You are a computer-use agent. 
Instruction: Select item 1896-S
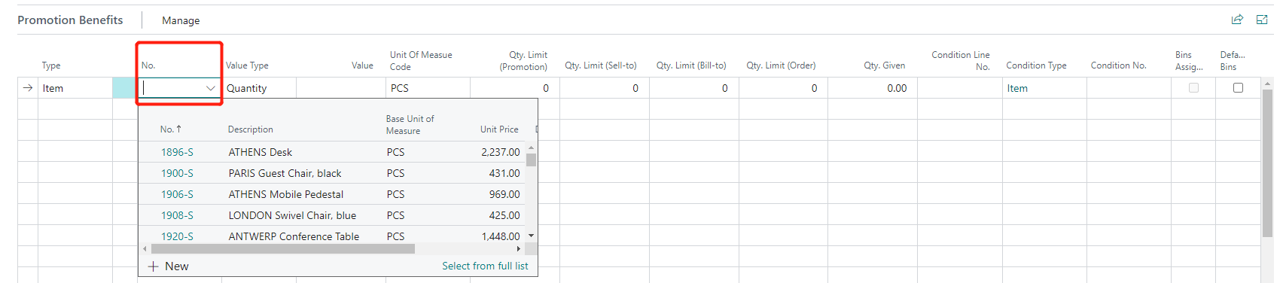click(177, 152)
